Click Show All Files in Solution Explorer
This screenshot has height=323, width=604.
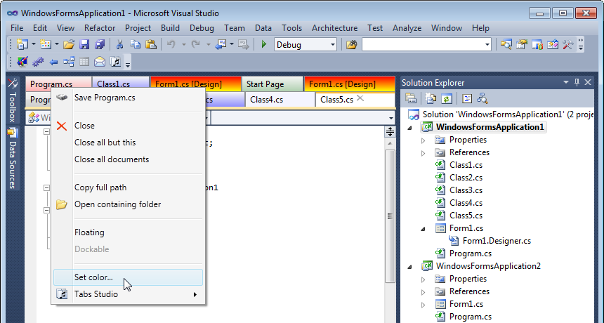coord(431,98)
